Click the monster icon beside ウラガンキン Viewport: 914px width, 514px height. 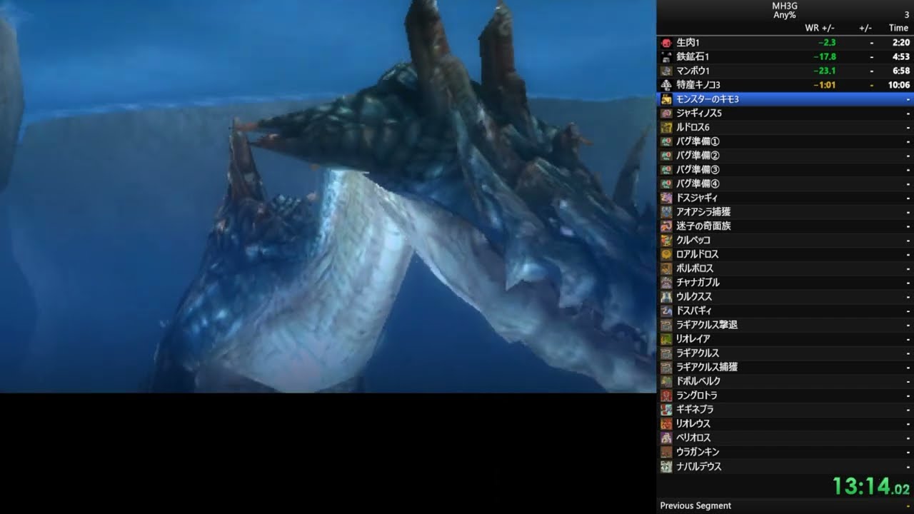(666, 452)
